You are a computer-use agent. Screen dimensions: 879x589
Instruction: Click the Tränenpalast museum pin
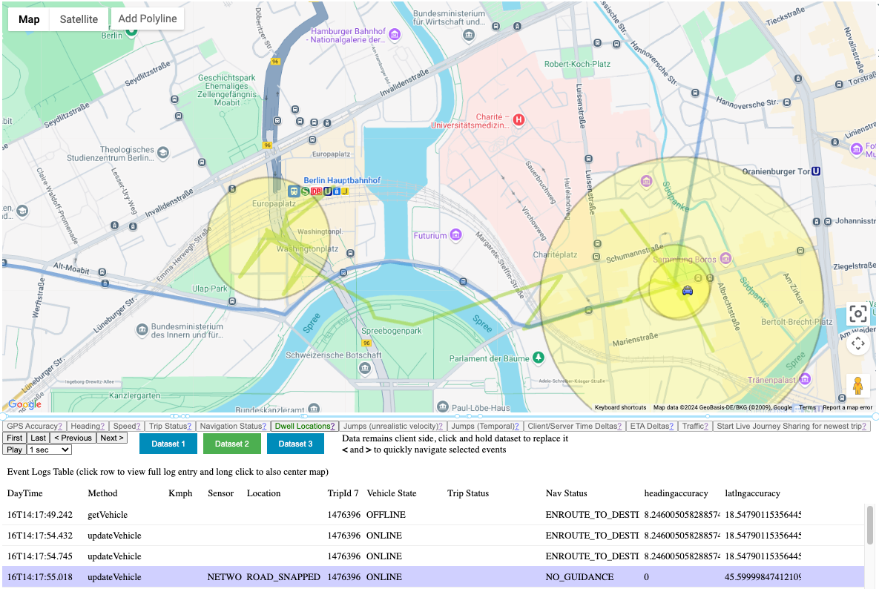[x=805, y=379]
